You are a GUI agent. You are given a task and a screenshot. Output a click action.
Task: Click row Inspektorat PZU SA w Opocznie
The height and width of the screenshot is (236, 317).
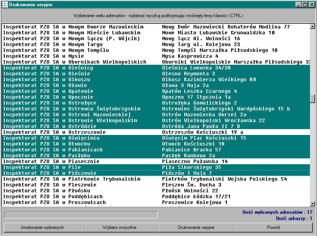click(x=156, y=97)
